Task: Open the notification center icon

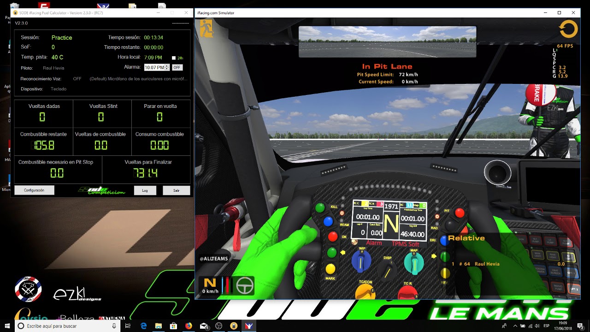Action: pos(580,326)
